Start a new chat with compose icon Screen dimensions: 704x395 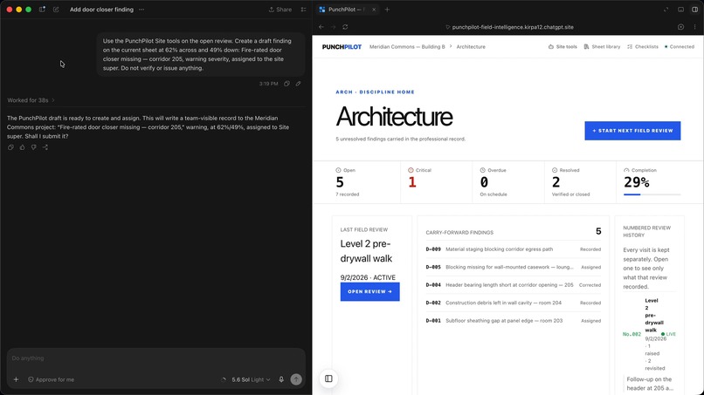click(56, 10)
